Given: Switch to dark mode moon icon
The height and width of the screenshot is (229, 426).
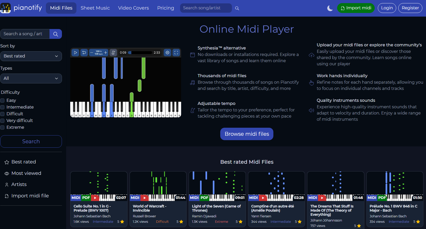Looking at the screenshot, I should click(330, 8).
